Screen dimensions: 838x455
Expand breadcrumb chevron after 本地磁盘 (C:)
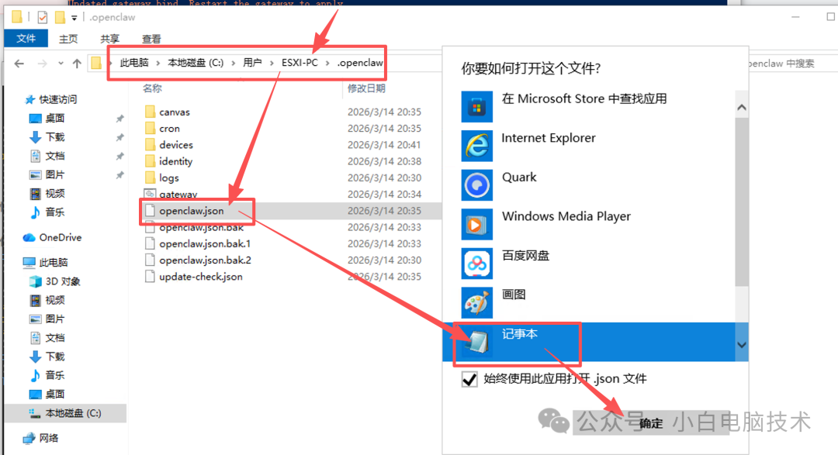233,63
